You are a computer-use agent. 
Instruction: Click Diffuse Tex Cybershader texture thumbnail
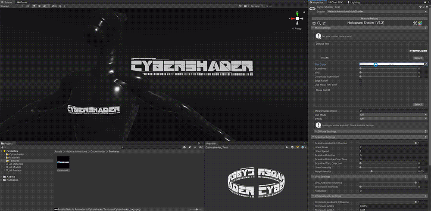pyautogui.click(x=418, y=51)
